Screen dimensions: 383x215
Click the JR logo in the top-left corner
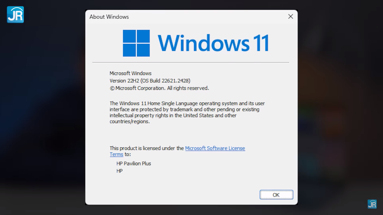(x=15, y=14)
